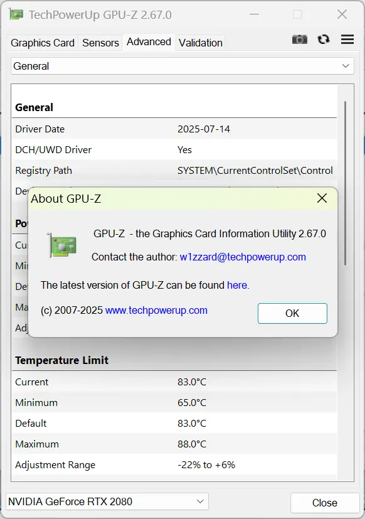Open the www.techpowerup.com link
This screenshot has height=519, width=365.
coord(156,311)
